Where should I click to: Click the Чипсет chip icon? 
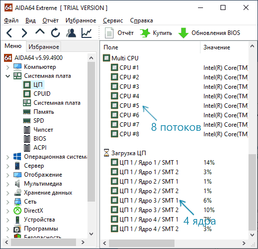[27, 130]
